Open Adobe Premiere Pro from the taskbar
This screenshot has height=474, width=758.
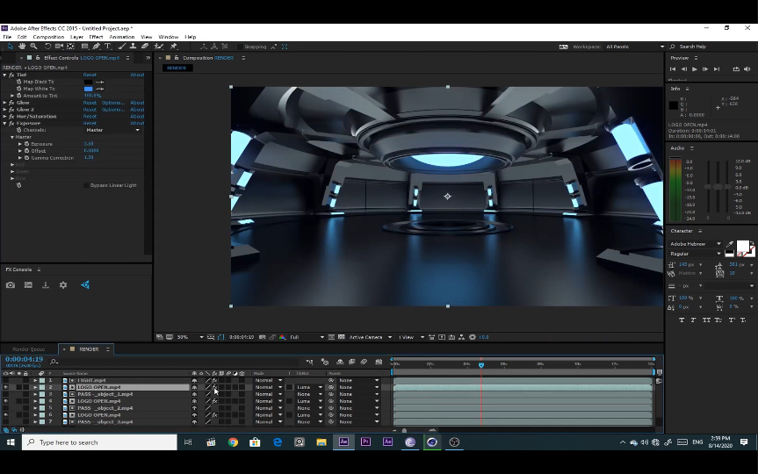tap(365, 442)
